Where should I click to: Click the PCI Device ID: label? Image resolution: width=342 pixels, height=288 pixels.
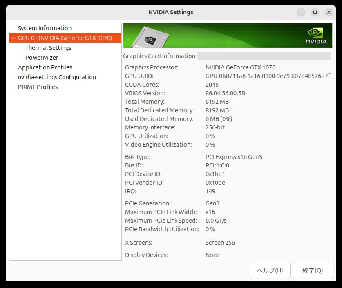143,174
